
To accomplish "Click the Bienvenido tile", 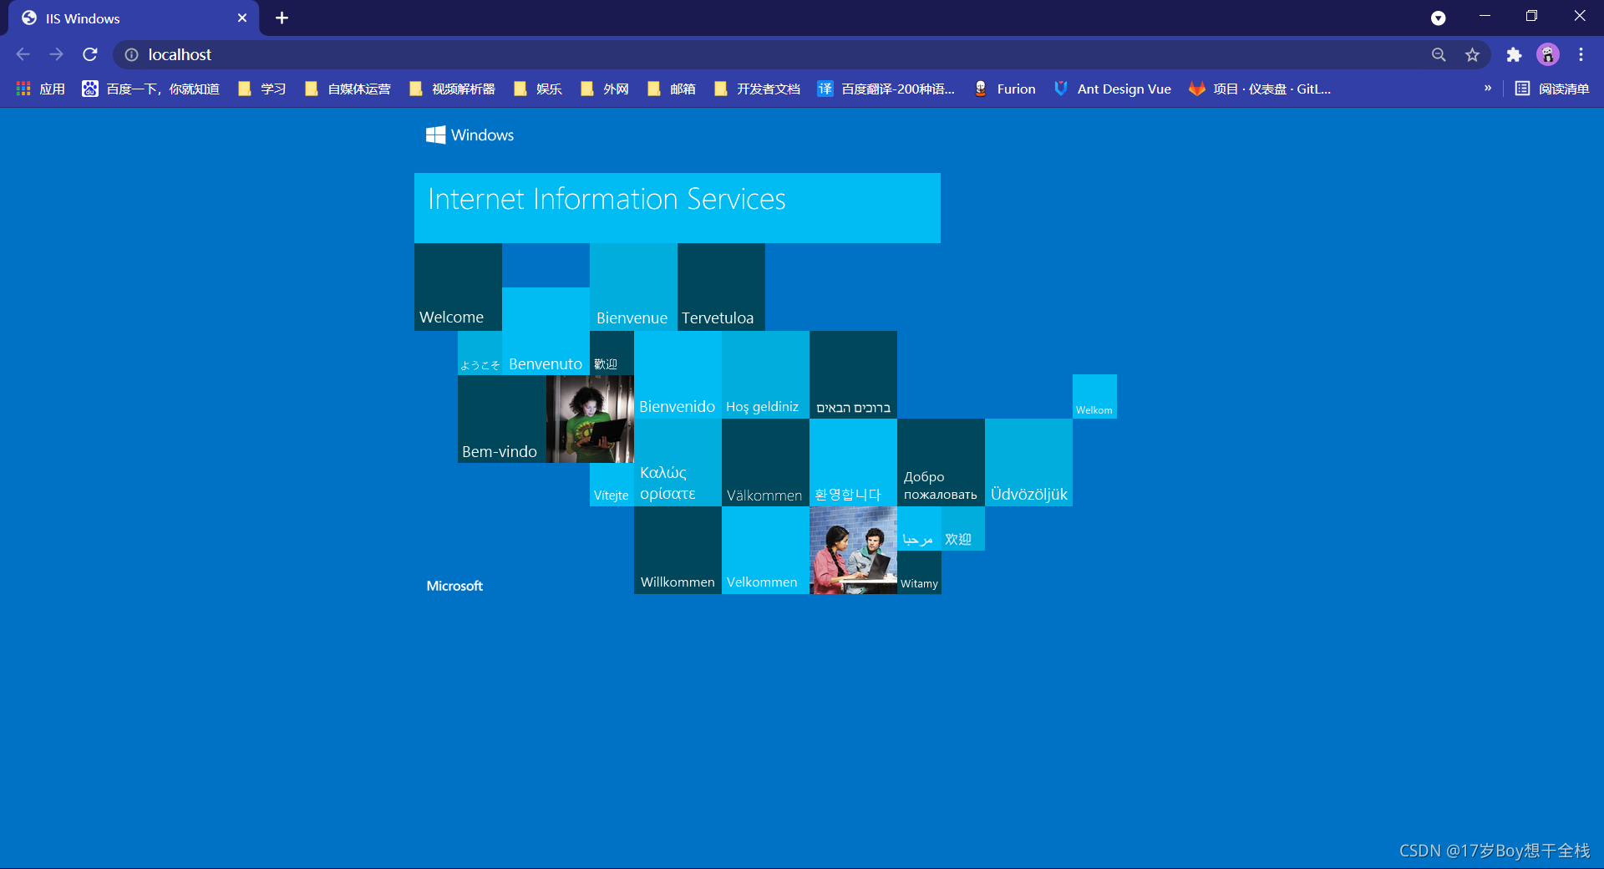I will pos(678,374).
